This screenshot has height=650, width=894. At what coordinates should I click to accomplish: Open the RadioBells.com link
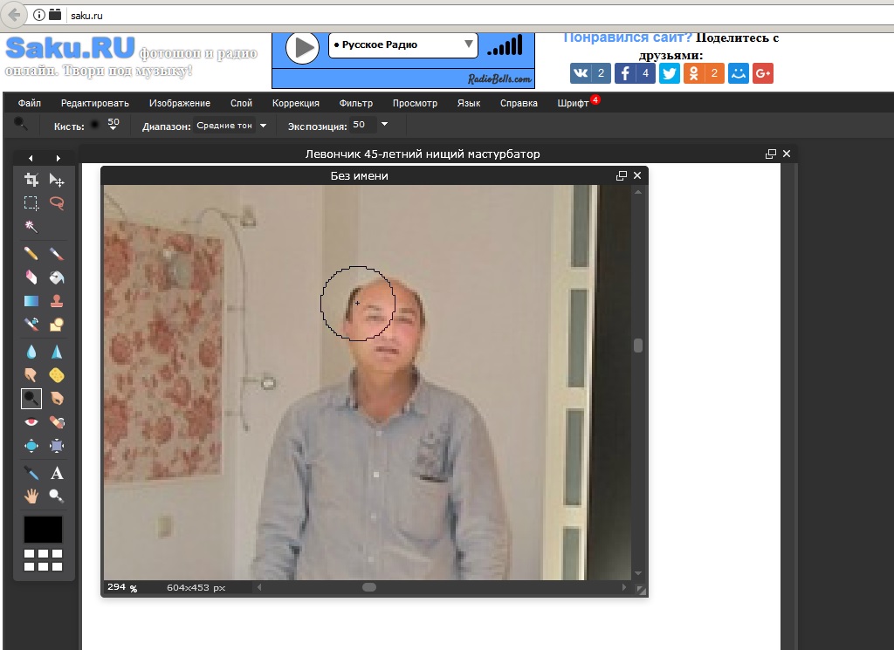pos(499,79)
